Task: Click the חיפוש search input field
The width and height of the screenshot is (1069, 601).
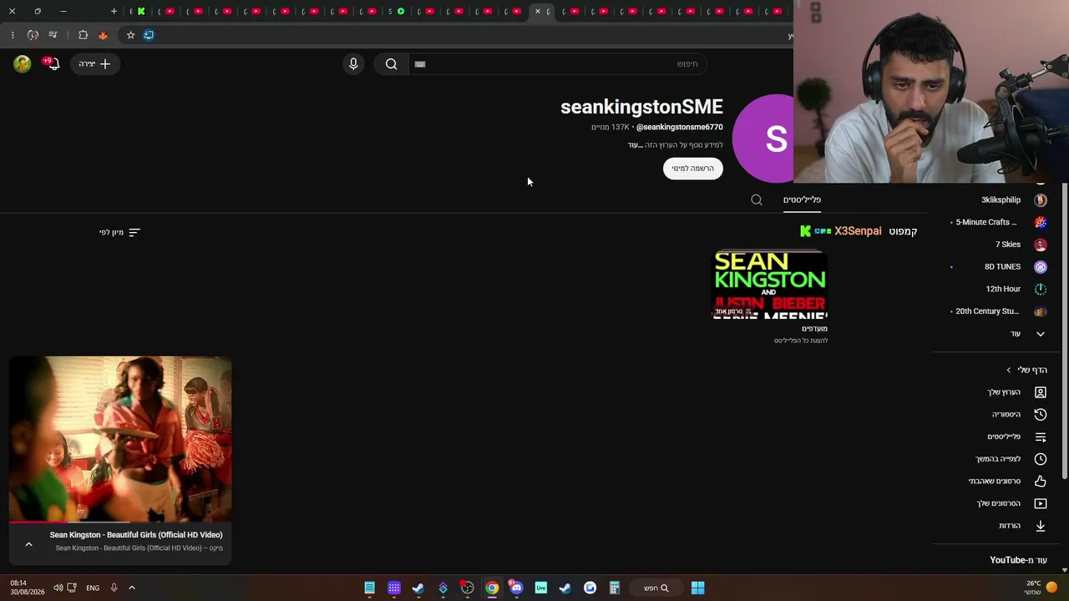Action: 558,64
